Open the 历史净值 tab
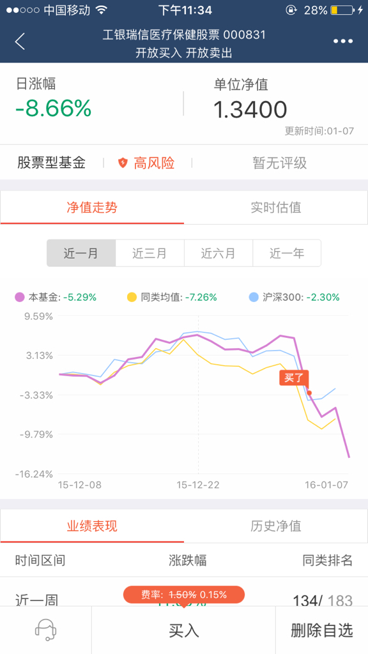 [276, 526]
